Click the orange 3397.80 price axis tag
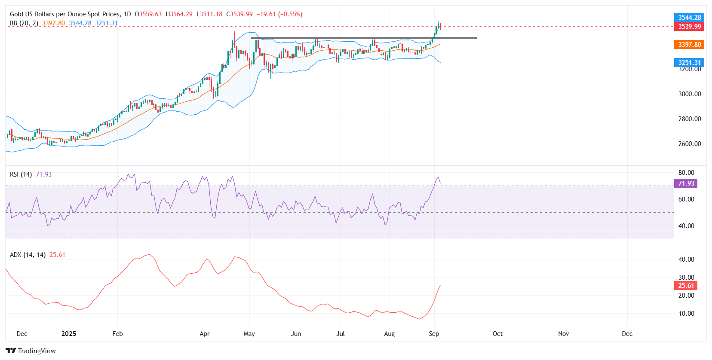712x360 pixels. (x=689, y=45)
